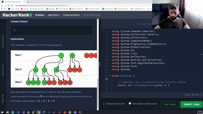The height and width of the screenshot is (114, 203).
Task: Open Visual Studio from taskbar
Action: pos(23,112)
